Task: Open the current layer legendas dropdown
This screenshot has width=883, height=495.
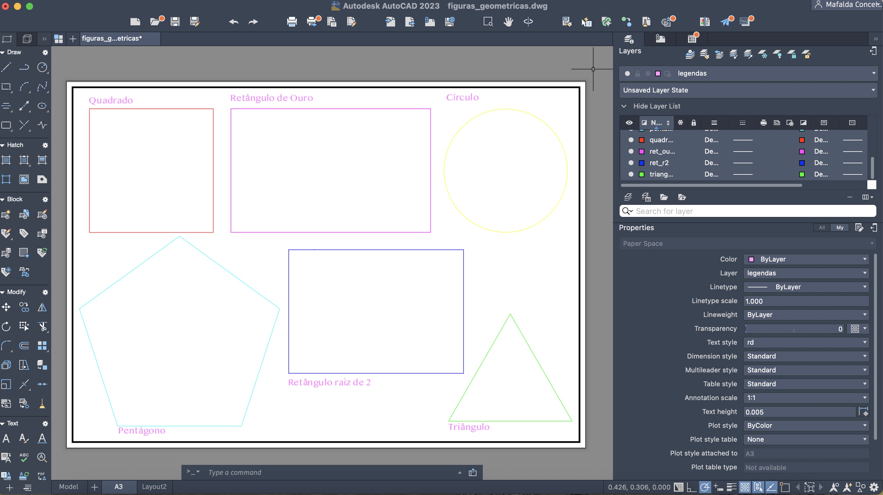Action: 873,73
